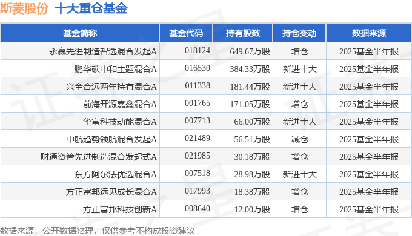Select 财通资管先进制造混合发起式A

pyautogui.click(x=99, y=157)
